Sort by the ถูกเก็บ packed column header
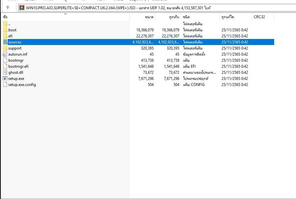 click(x=168, y=17)
